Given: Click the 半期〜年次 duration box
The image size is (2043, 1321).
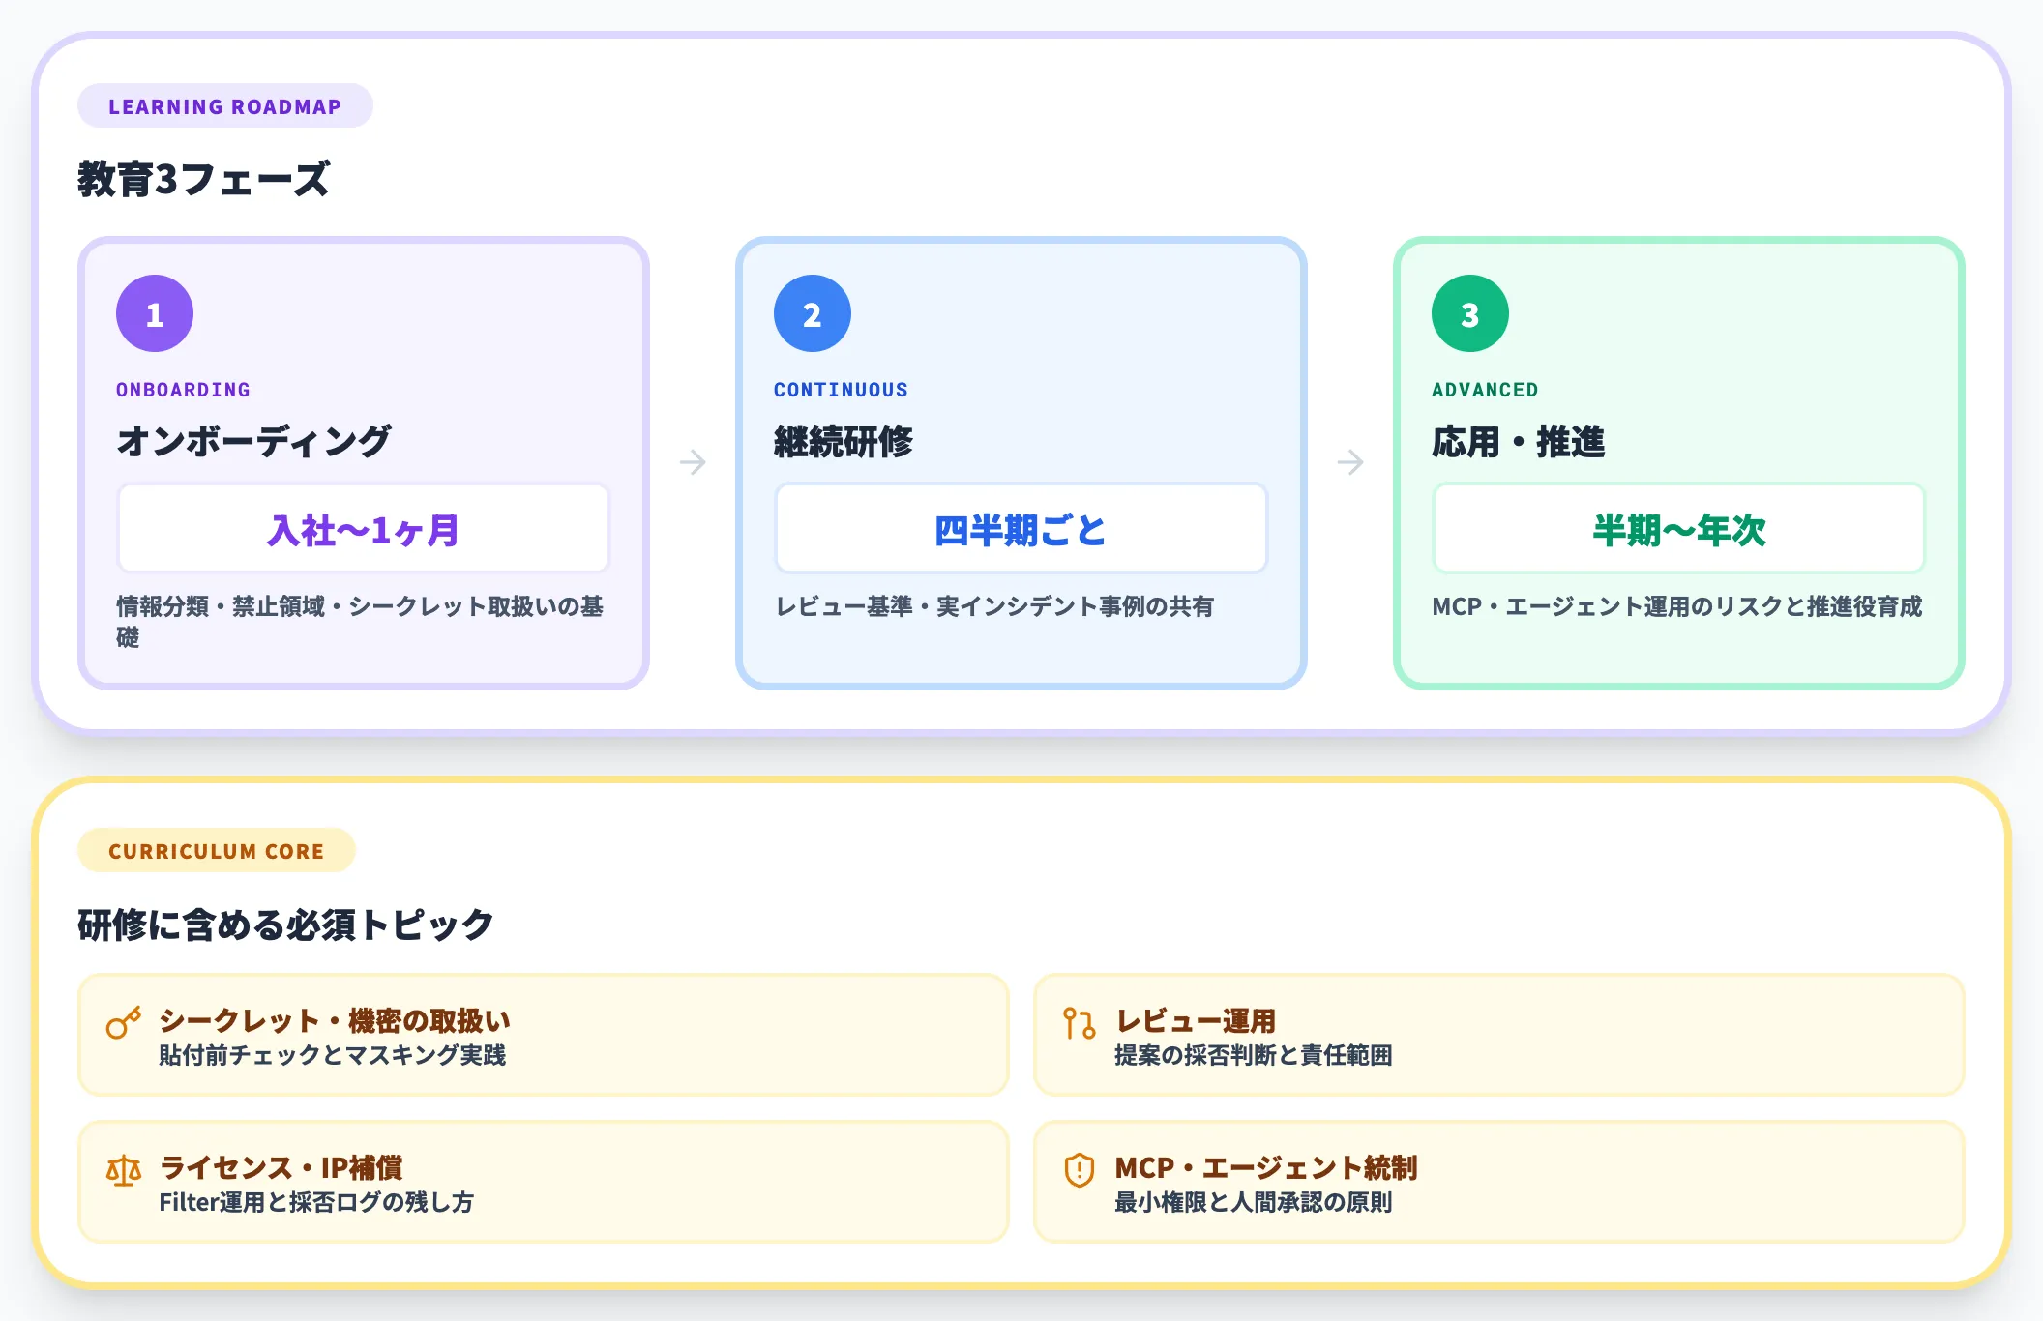Looking at the screenshot, I should click(1678, 528).
